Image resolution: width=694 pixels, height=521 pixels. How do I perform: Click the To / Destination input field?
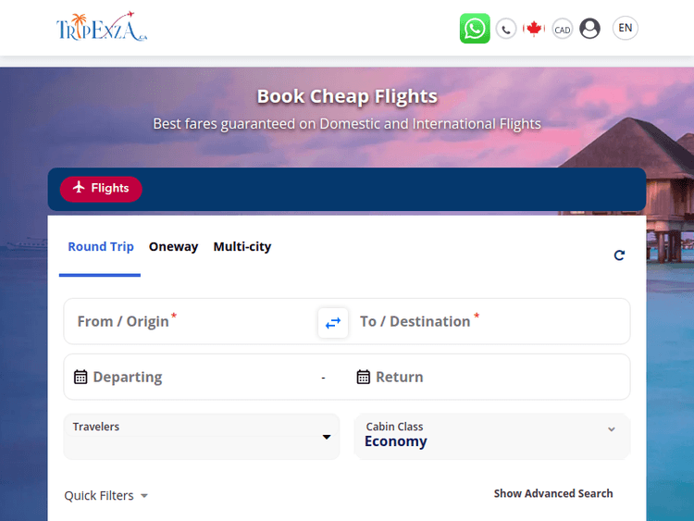click(489, 321)
